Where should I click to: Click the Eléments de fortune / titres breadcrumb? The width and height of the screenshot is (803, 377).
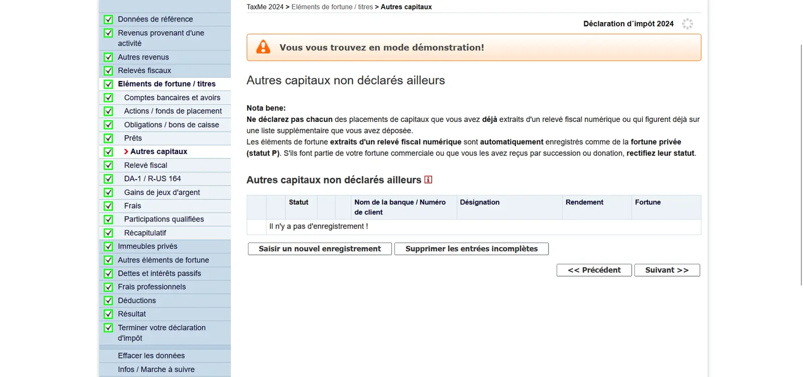tap(332, 7)
